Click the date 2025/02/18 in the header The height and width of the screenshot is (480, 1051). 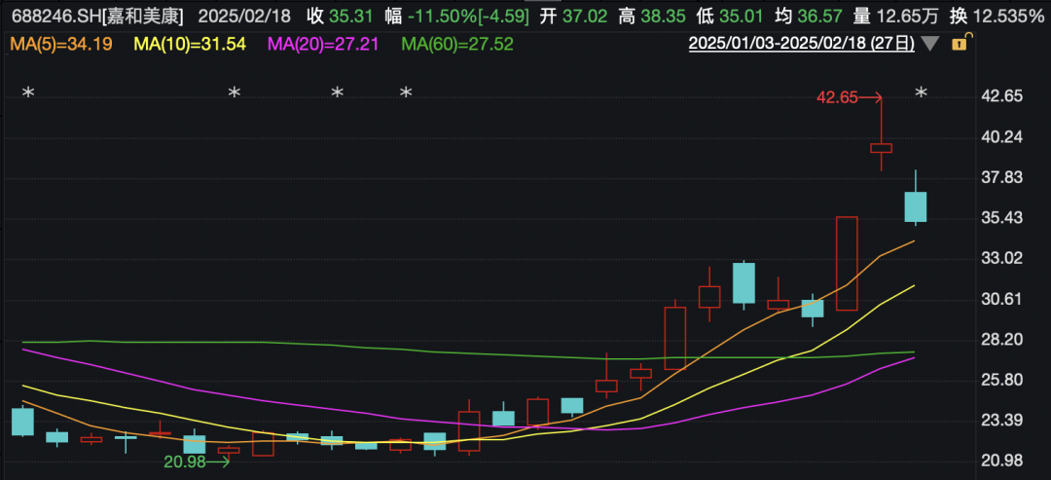click(242, 17)
